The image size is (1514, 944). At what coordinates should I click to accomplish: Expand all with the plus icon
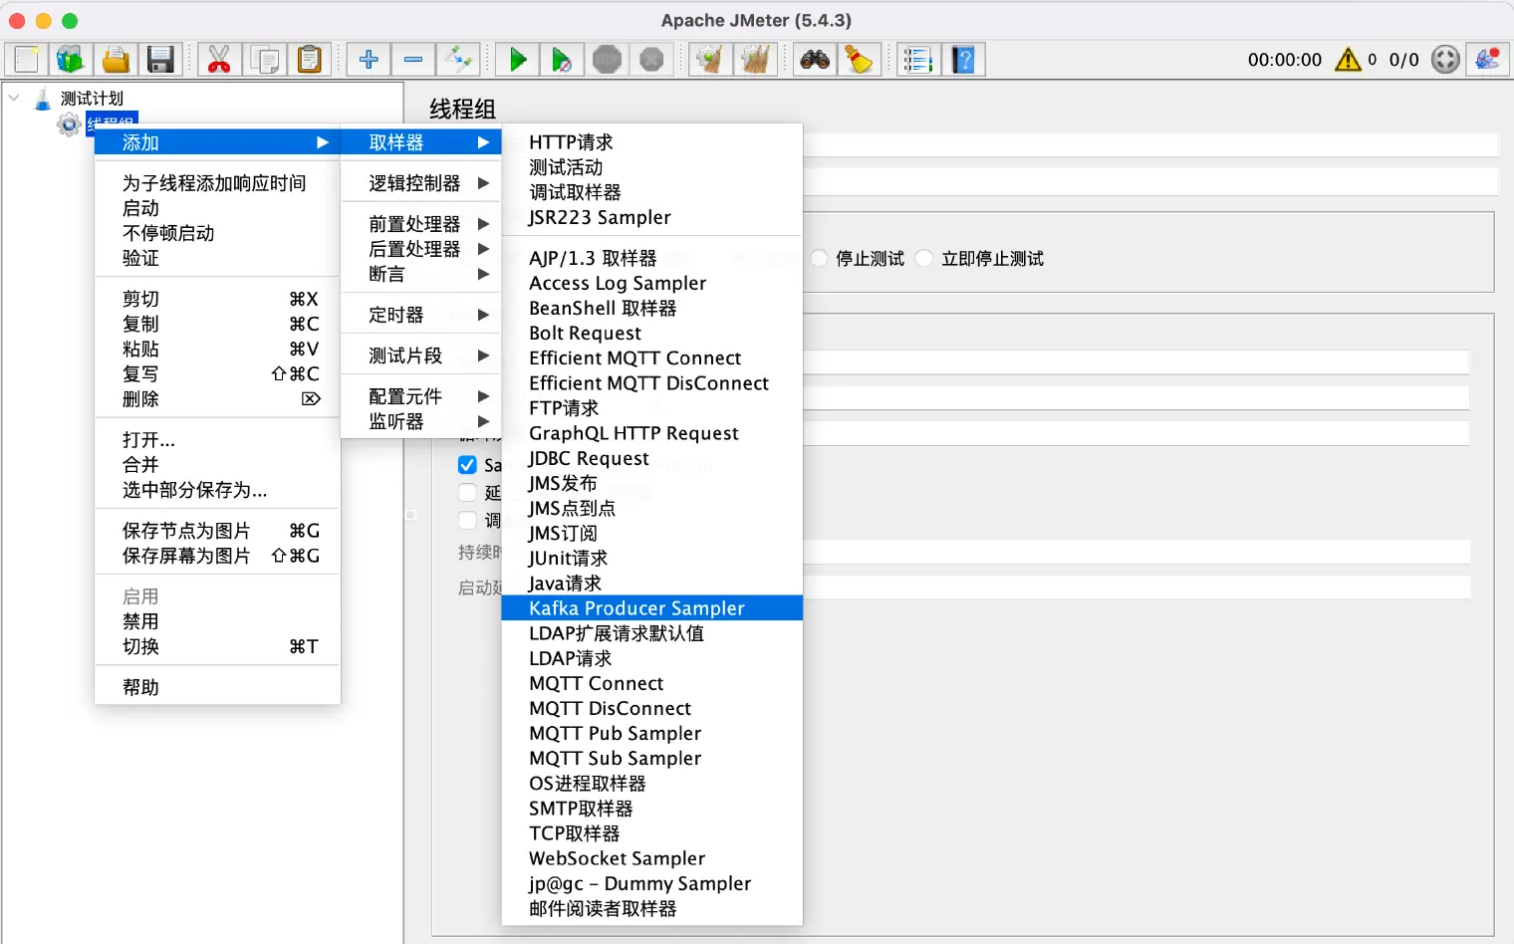(x=369, y=60)
